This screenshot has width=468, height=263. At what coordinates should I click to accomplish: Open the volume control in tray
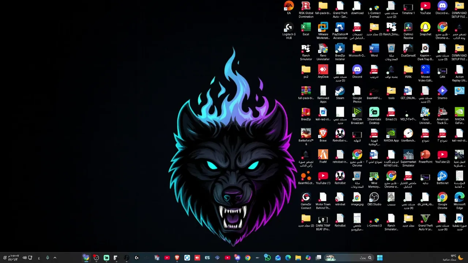pos(24,258)
